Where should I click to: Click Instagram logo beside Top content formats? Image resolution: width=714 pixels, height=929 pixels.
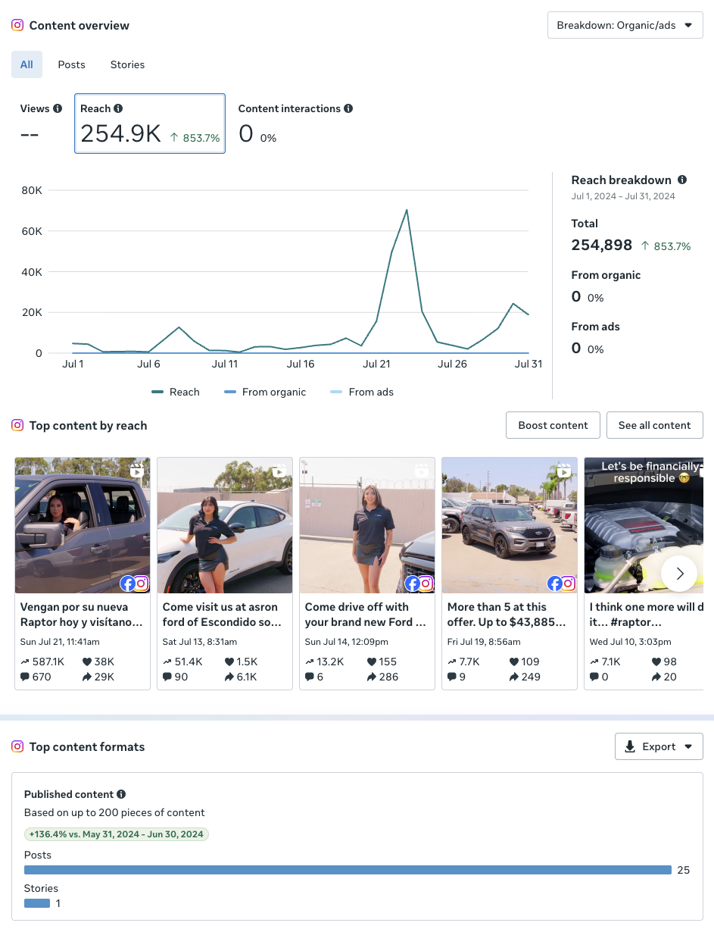(x=17, y=746)
